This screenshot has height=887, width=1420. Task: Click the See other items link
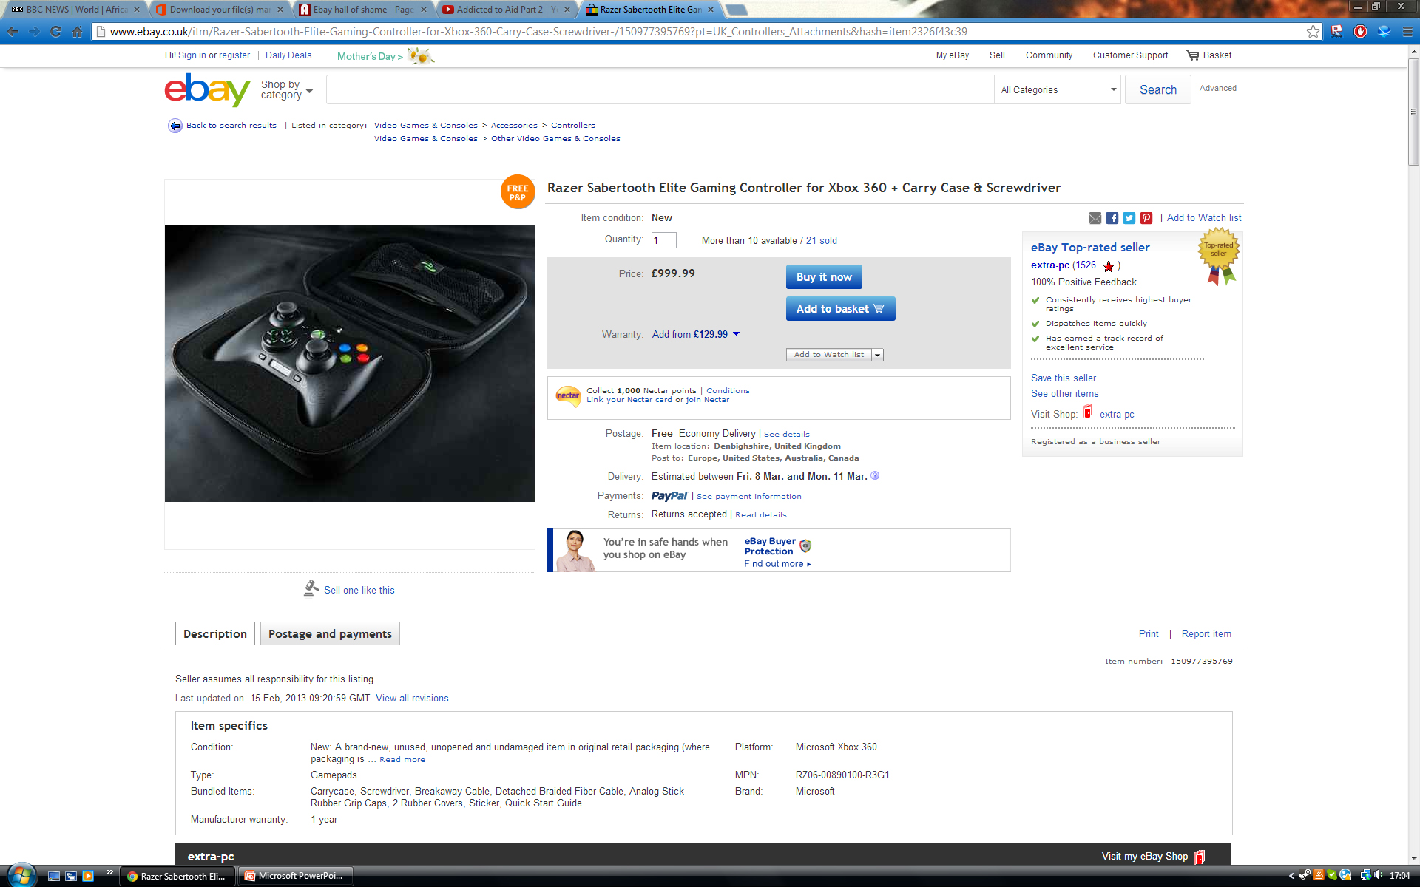pos(1065,393)
